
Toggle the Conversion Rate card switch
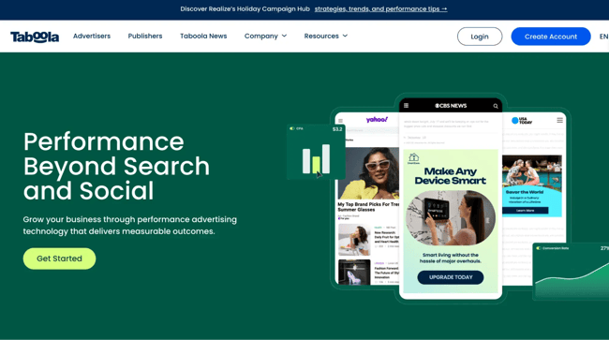pos(539,248)
